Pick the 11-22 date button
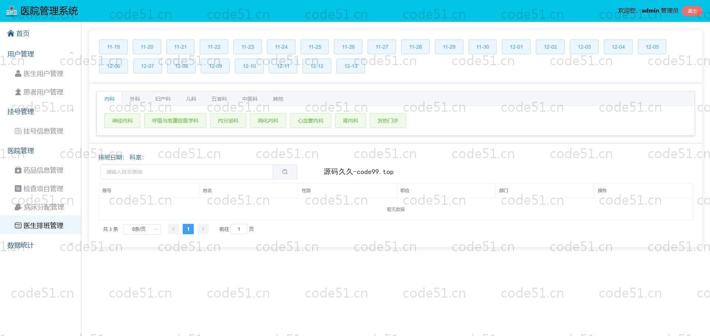 point(214,47)
